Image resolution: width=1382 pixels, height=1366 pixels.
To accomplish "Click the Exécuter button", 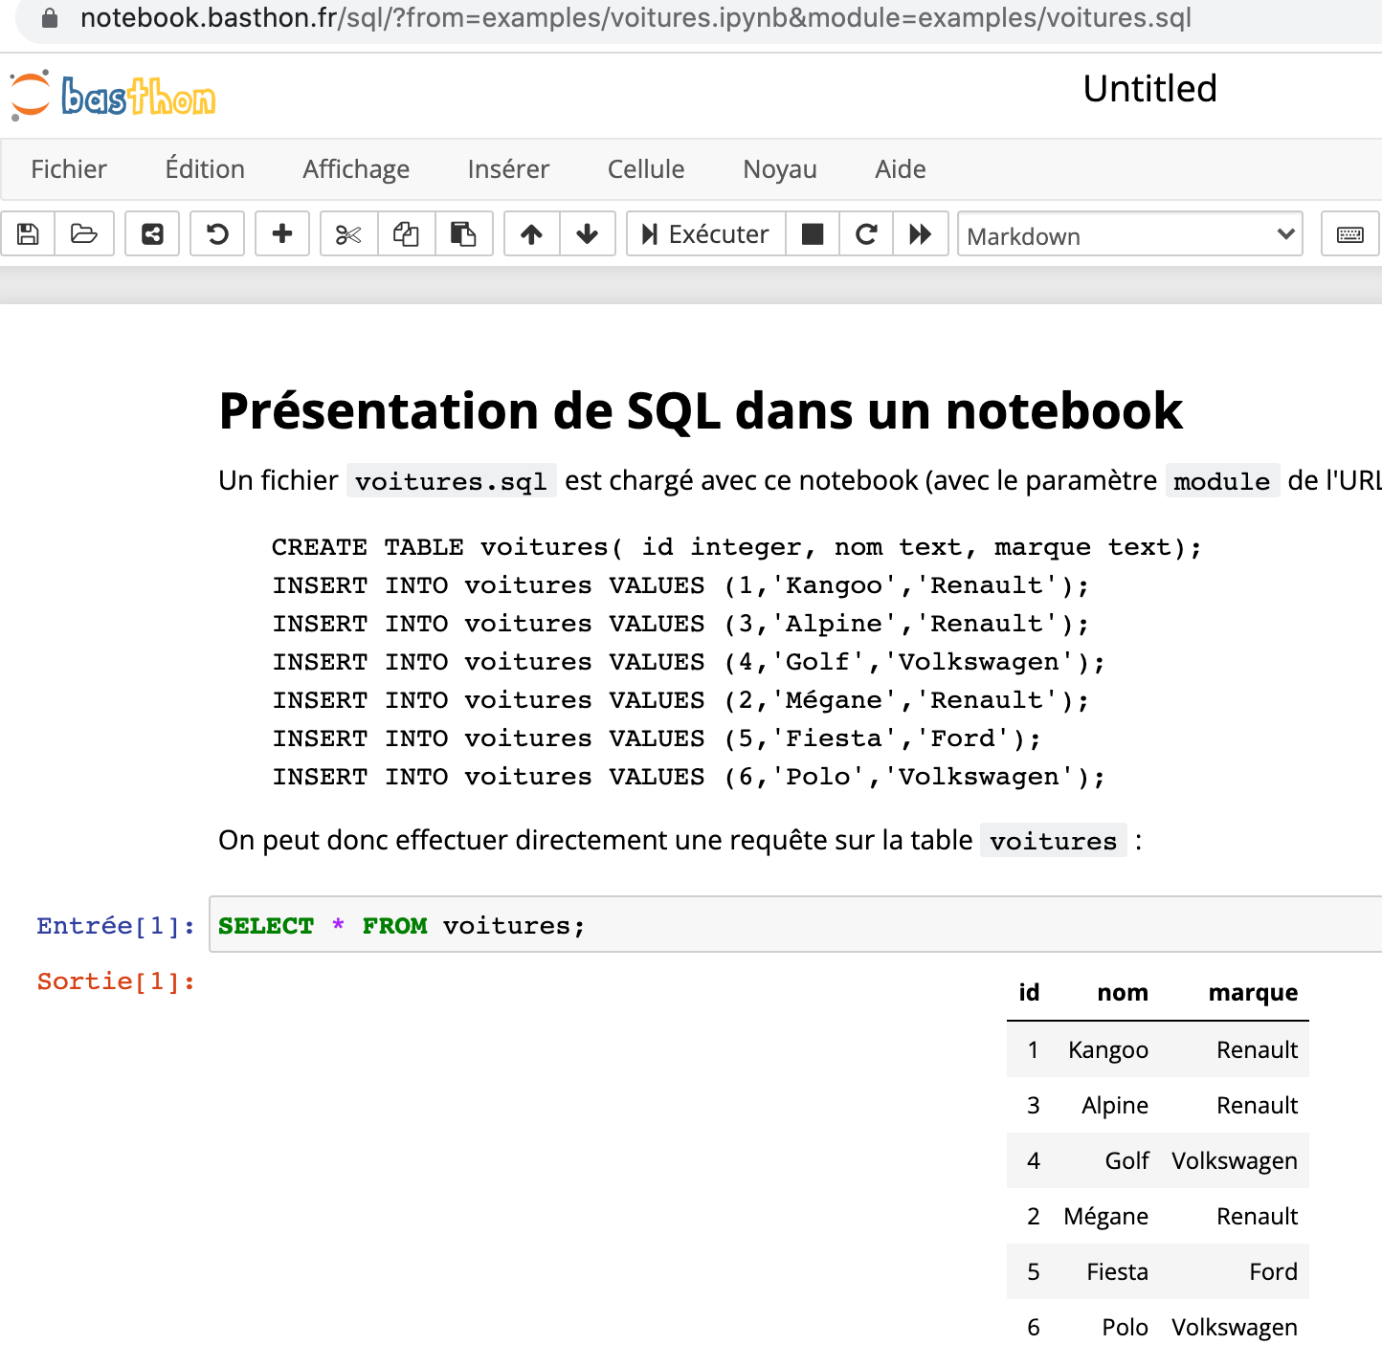I will coord(705,233).
